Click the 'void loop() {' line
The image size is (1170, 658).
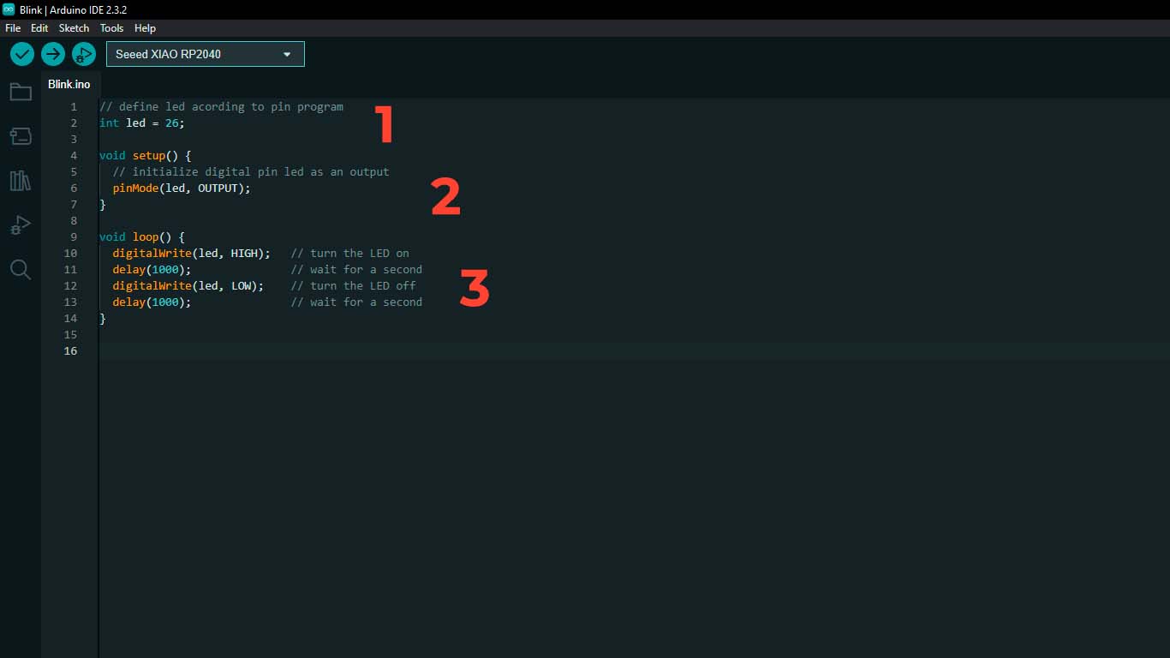142,236
